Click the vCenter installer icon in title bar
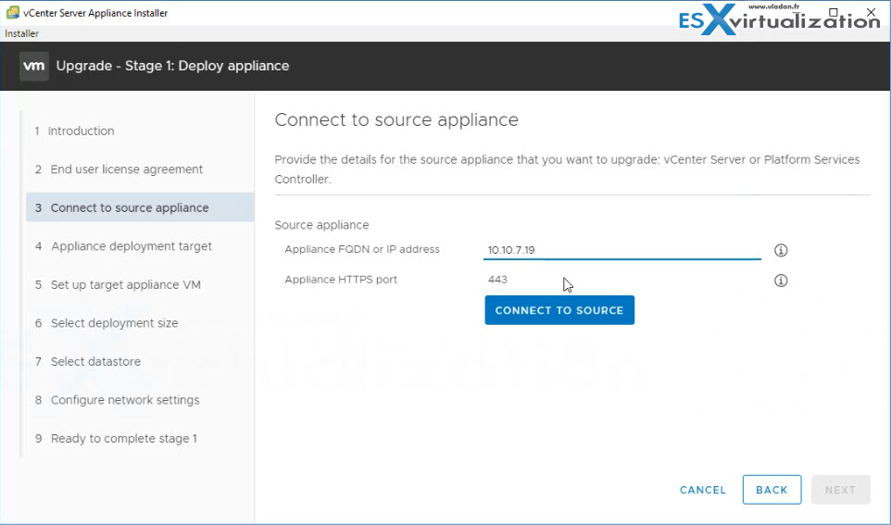This screenshot has width=891, height=525. click(x=12, y=13)
